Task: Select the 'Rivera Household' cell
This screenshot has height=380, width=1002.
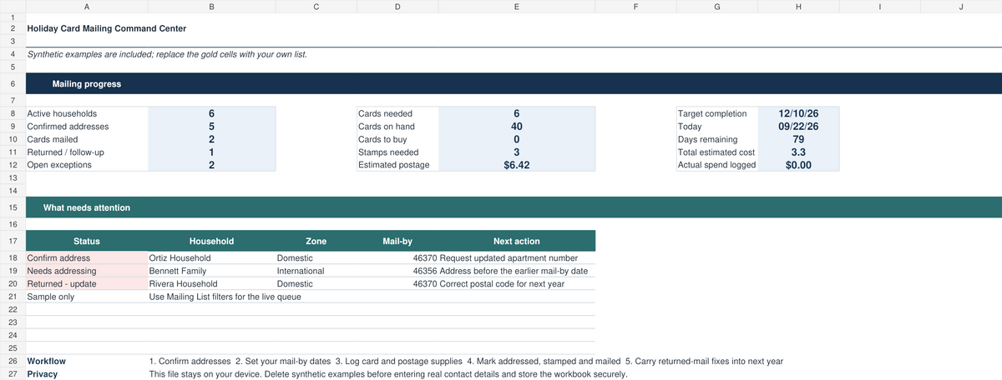Action: click(211, 284)
